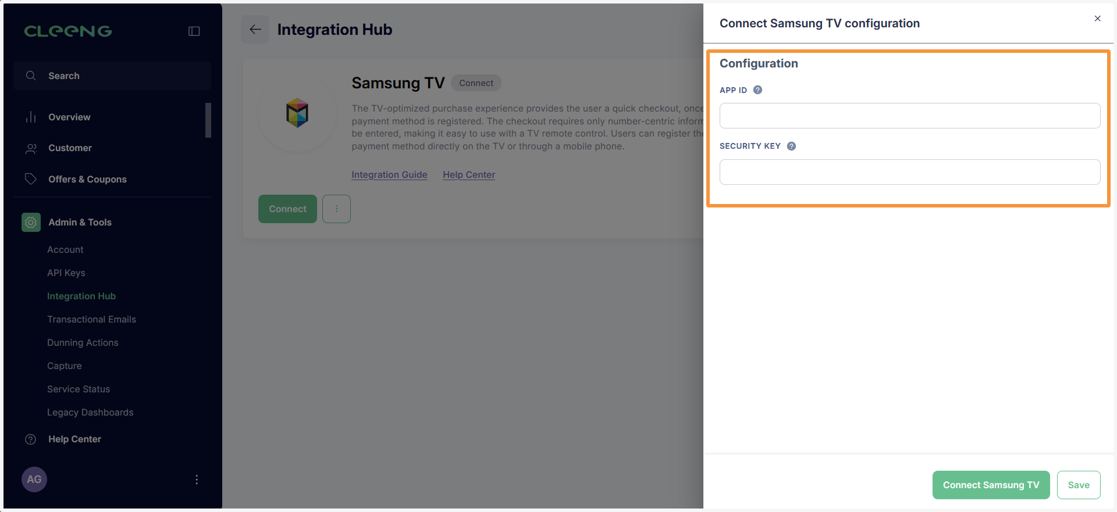1117x512 pixels.
Task: Click the Overview chart icon
Action: pos(31,117)
